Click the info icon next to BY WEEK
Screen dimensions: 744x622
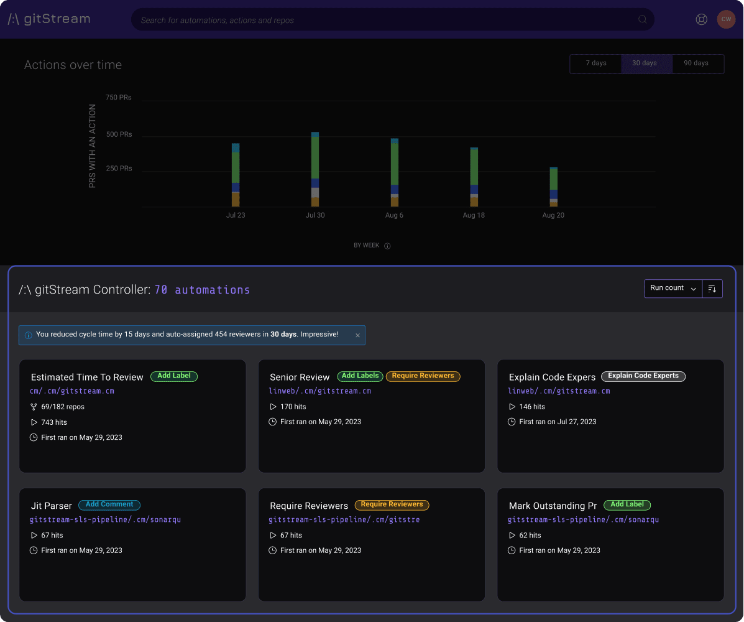pyautogui.click(x=387, y=246)
